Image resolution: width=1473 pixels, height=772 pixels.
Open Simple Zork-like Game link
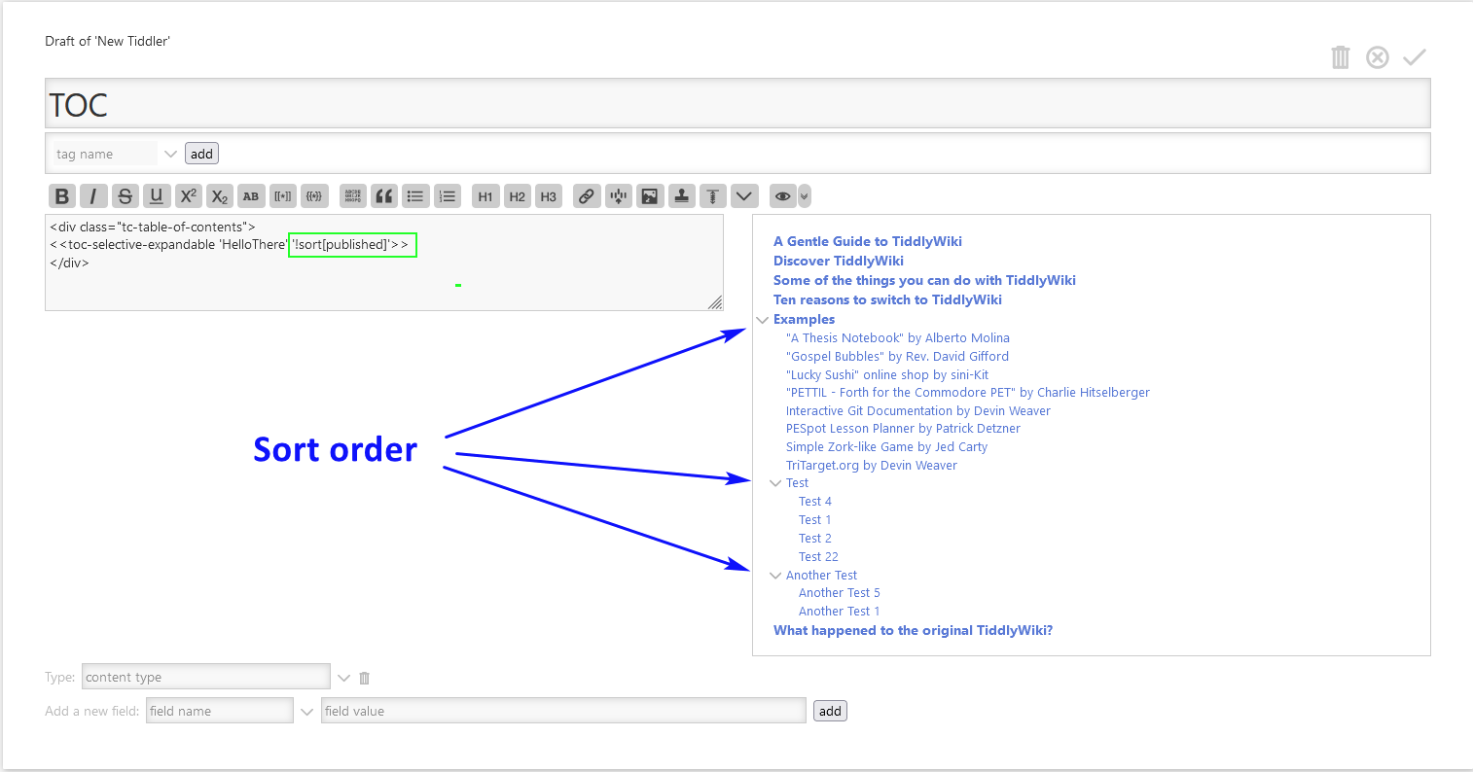[x=886, y=447]
